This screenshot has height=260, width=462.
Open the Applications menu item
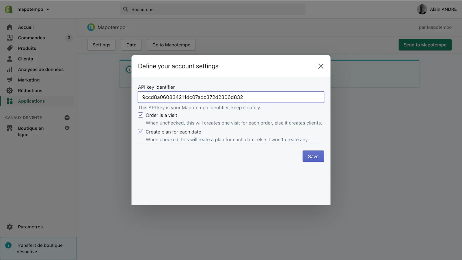point(31,101)
